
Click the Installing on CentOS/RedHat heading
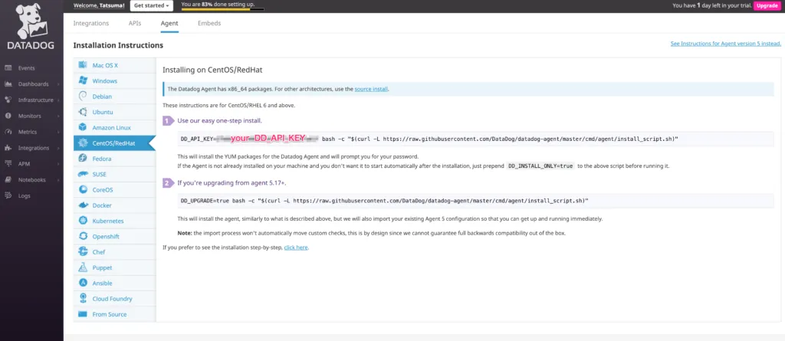(x=212, y=70)
